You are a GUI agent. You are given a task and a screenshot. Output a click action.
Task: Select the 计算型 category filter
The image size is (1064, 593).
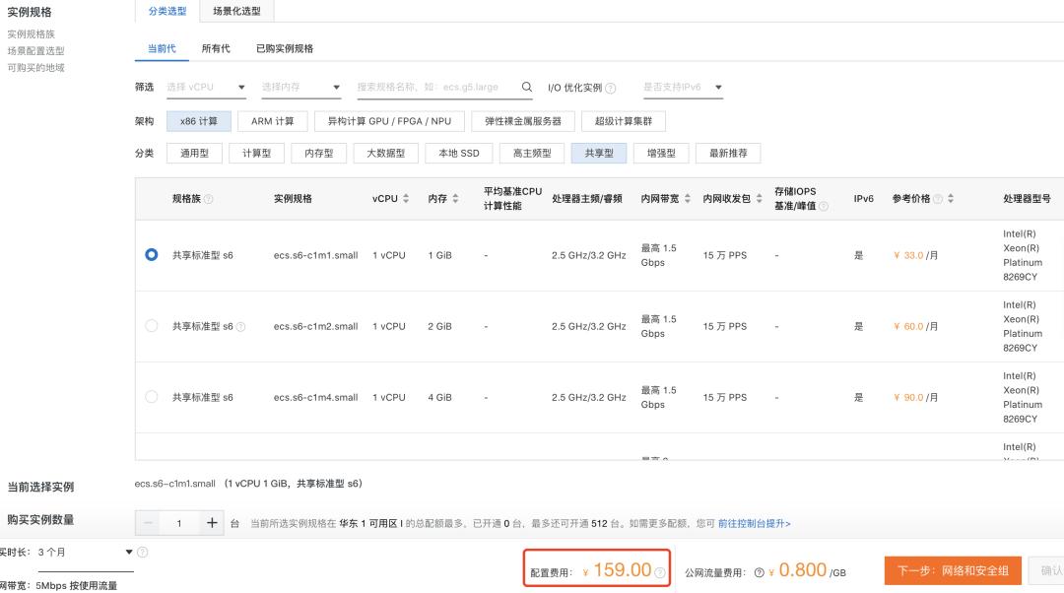(x=256, y=153)
